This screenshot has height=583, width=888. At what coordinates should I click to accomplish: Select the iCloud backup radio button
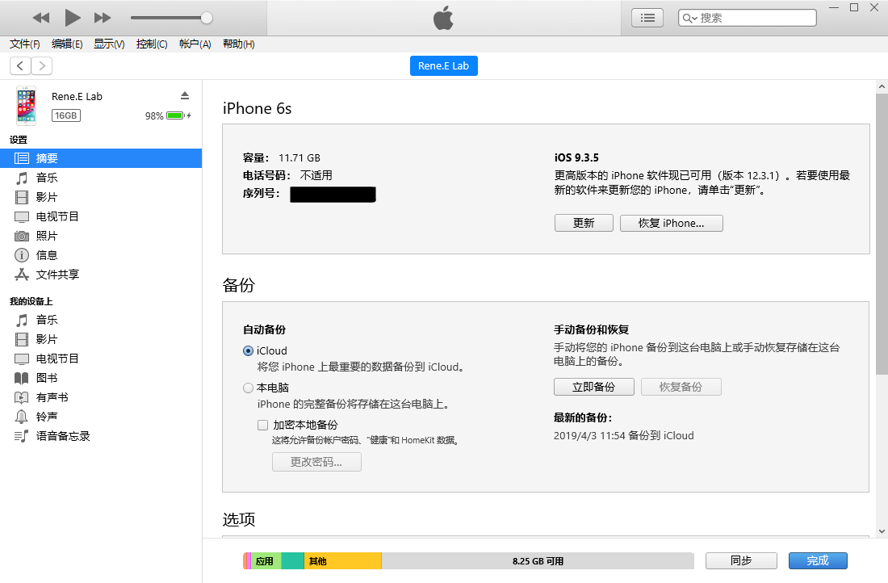[x=248, y=350]
